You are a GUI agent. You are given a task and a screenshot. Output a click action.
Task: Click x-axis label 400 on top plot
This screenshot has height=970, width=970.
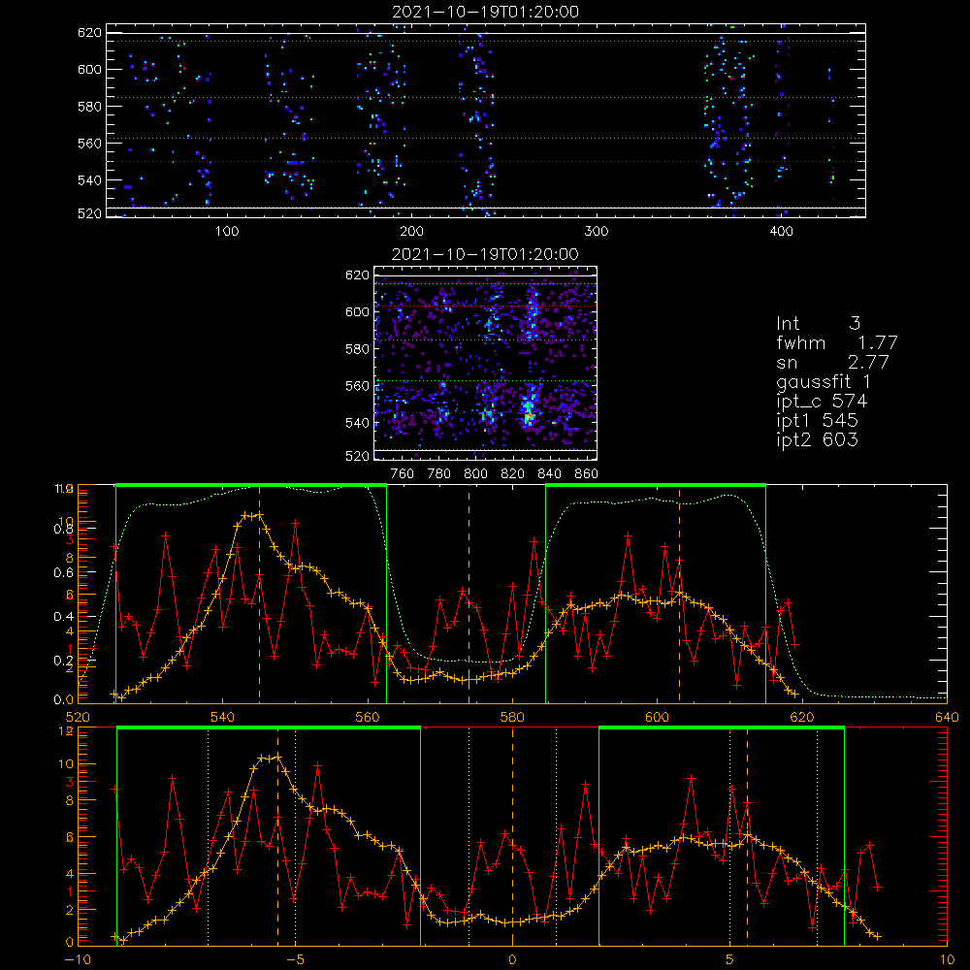click(x=781, y=232)
